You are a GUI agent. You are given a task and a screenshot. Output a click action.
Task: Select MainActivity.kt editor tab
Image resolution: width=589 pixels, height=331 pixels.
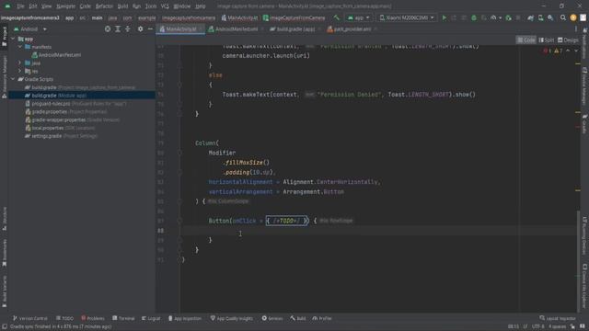pos(180,29)
